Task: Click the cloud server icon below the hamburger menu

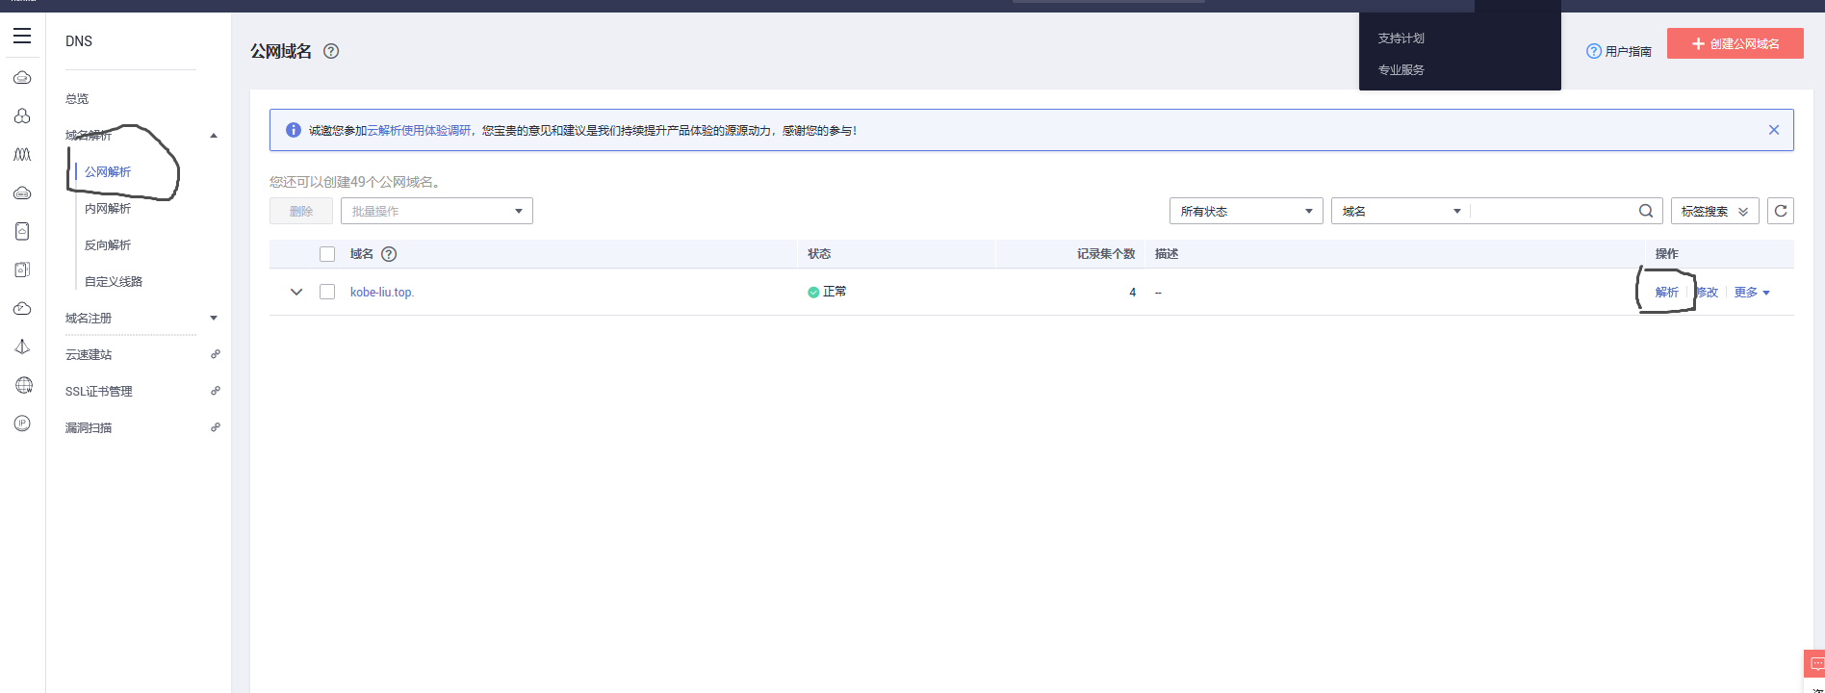Action: 22,77
